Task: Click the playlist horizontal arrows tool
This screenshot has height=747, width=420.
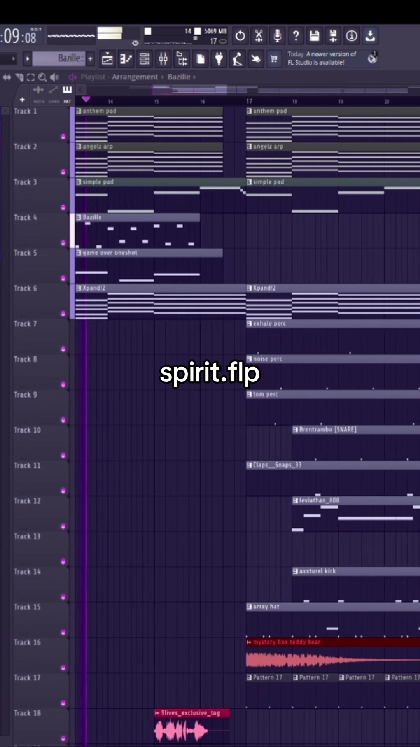Action: point(7,77)
